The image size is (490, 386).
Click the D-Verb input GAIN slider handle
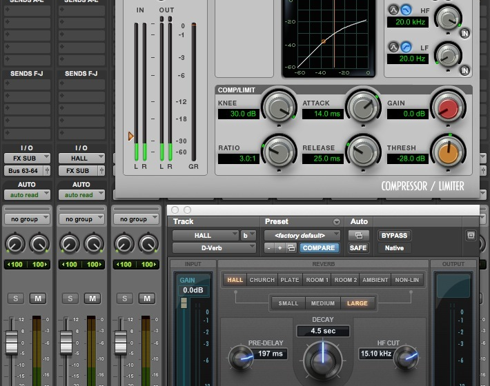pyautogui.click(x=184, y=303)
